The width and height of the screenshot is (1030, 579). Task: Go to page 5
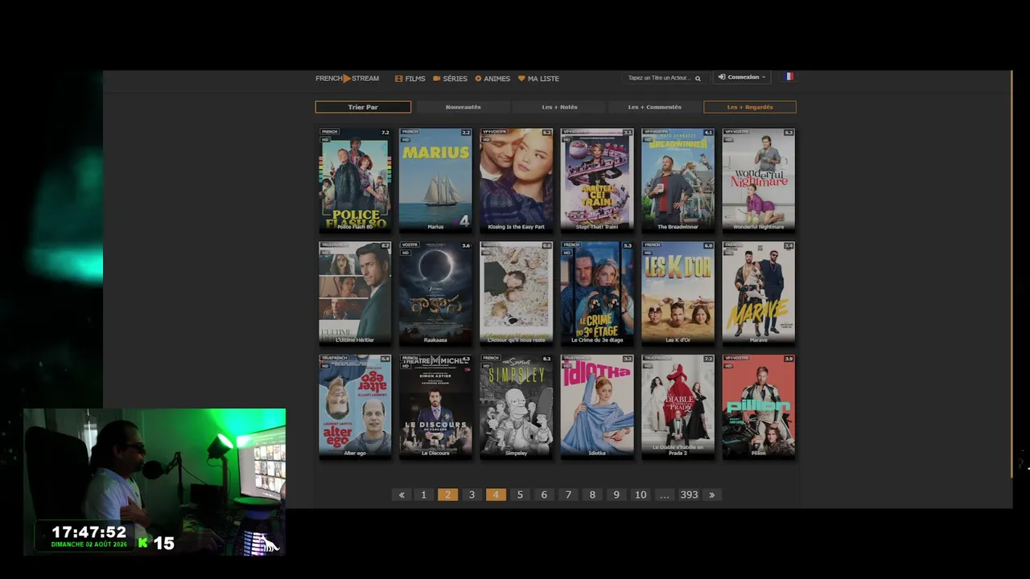[x=520, y=495]
